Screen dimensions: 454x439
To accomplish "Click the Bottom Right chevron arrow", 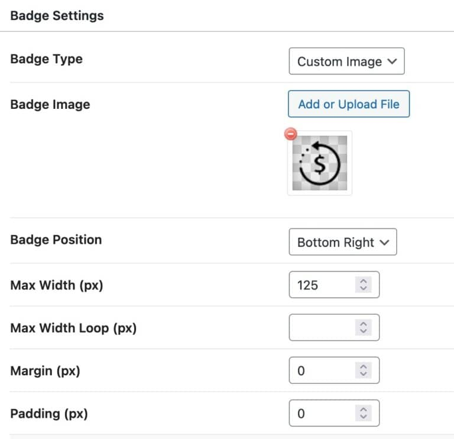I will coord(384,243).
